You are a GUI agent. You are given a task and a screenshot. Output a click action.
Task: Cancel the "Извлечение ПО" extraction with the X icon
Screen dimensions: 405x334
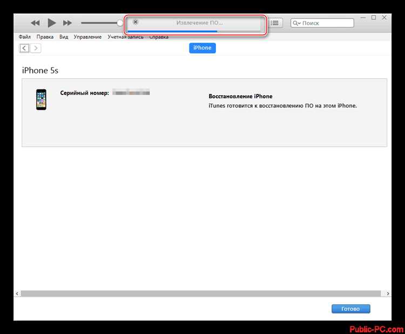pos(136,22)
